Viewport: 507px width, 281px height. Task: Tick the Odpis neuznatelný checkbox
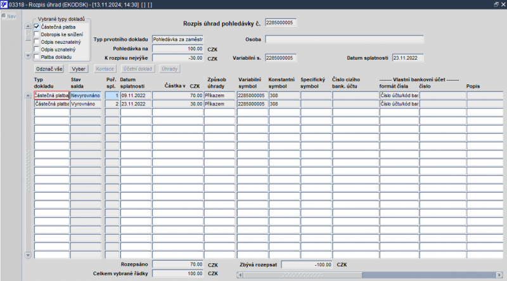37,42
